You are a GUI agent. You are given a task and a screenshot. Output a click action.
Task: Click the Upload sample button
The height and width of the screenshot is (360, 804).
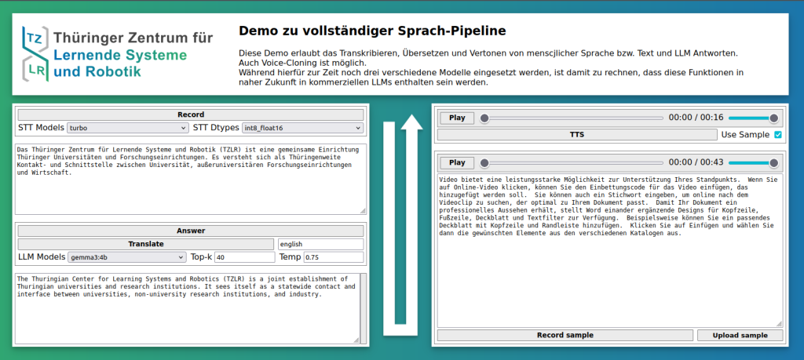coord(740,336)
